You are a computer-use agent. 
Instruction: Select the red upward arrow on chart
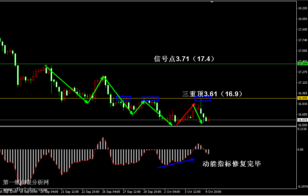point(186,114)
